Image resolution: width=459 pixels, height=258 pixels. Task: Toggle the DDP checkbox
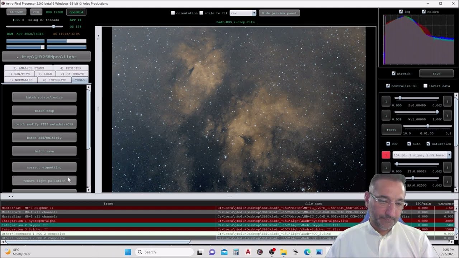coord(388,144)
